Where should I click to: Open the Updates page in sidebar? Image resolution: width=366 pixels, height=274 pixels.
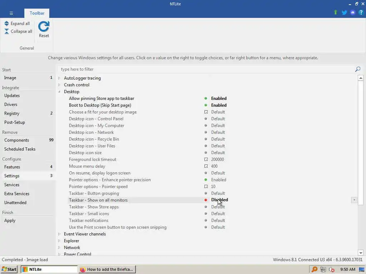pyautogui.click(x=28, y=96)
